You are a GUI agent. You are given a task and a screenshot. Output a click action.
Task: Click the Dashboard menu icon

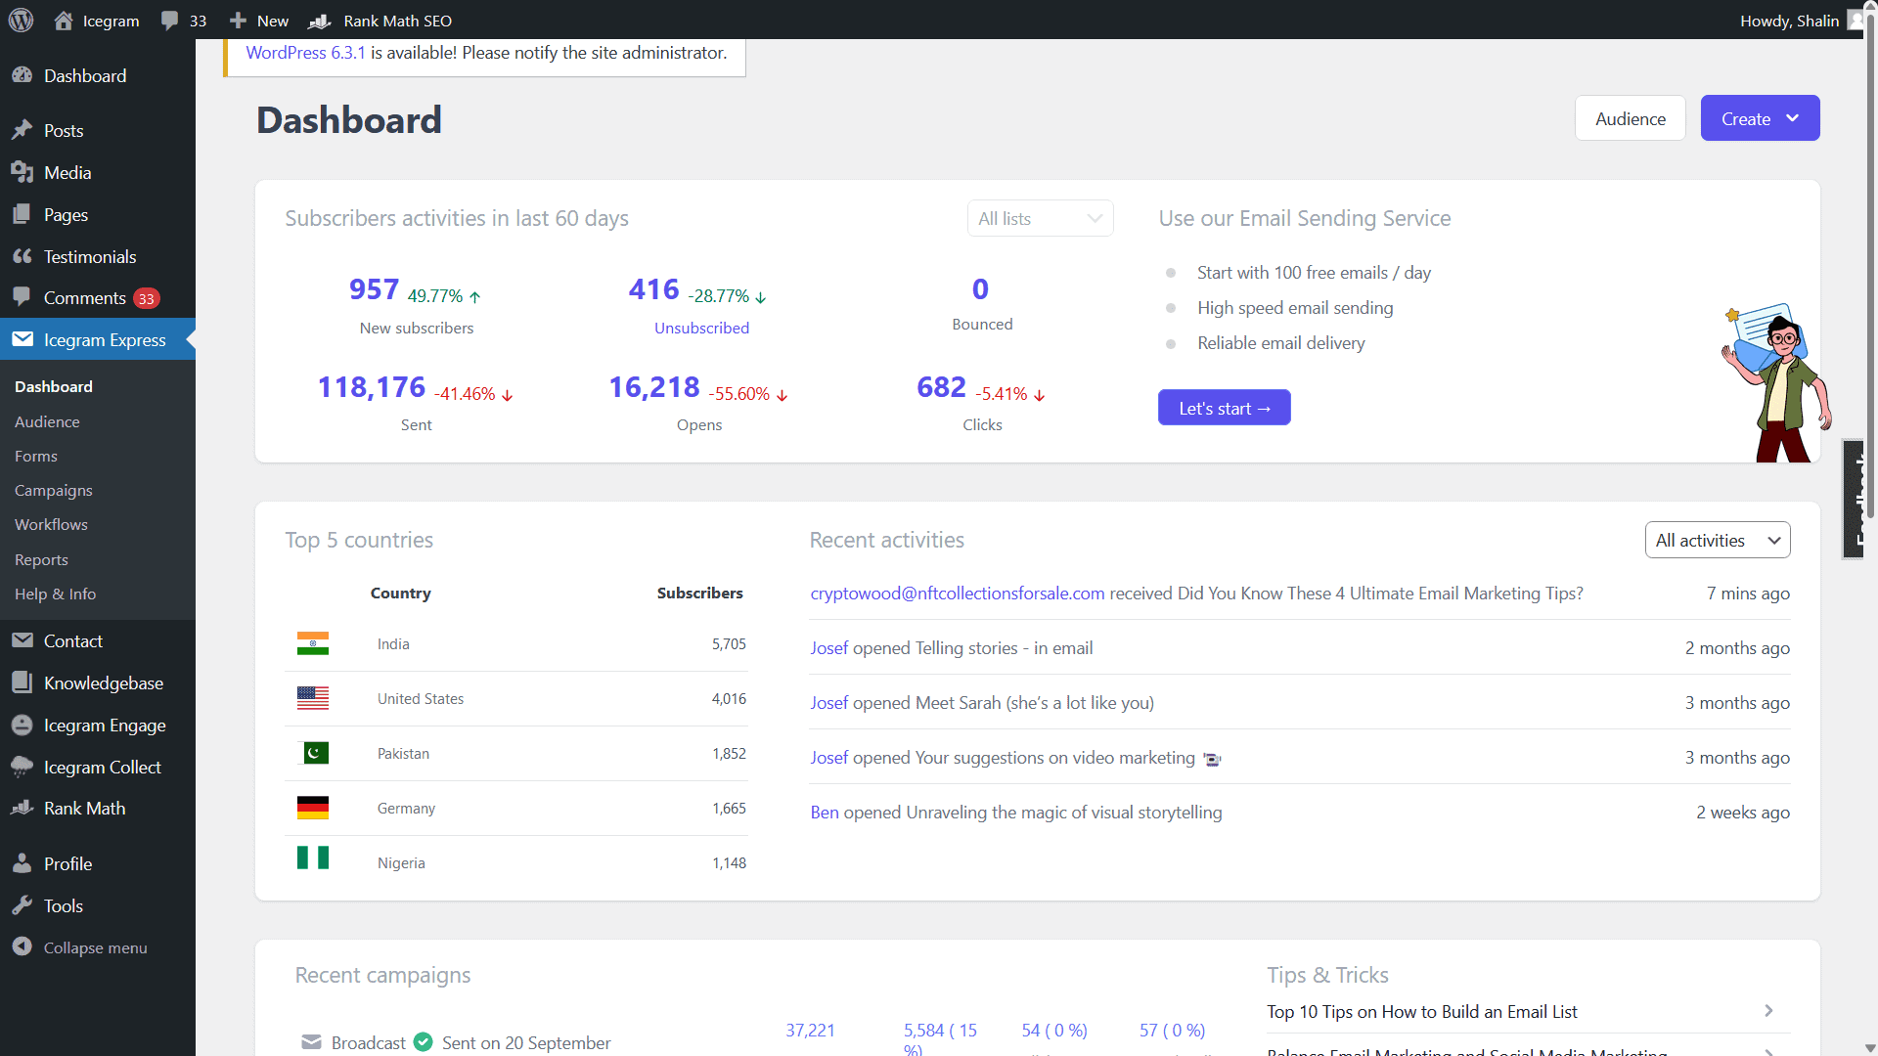click(23, 74)
